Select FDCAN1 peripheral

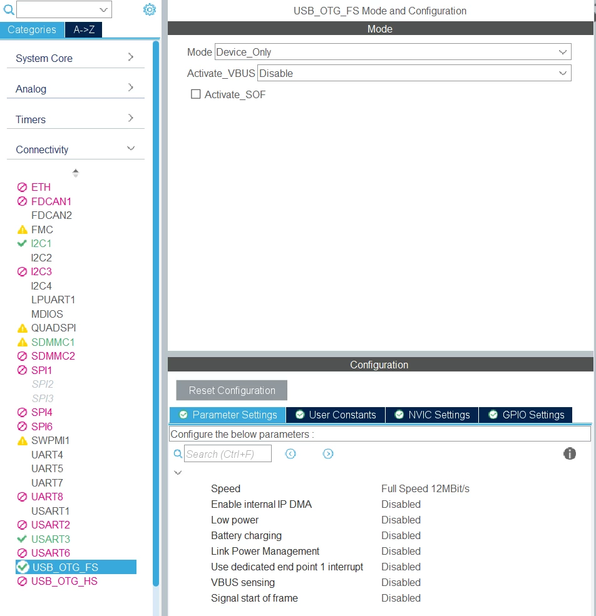[x=51, y=201]
